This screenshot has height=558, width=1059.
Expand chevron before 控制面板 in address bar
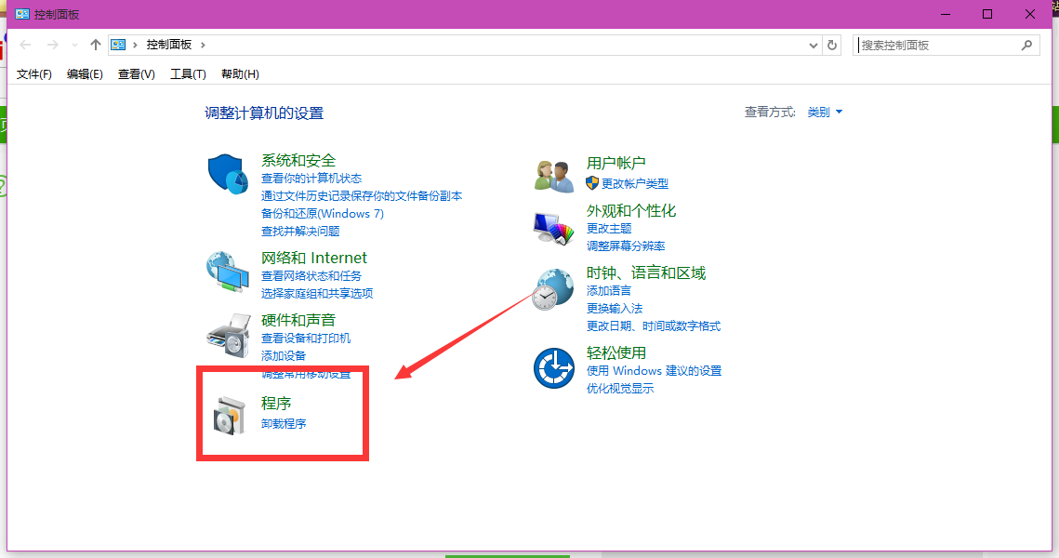pyautogui.click(x=135, y=45)
